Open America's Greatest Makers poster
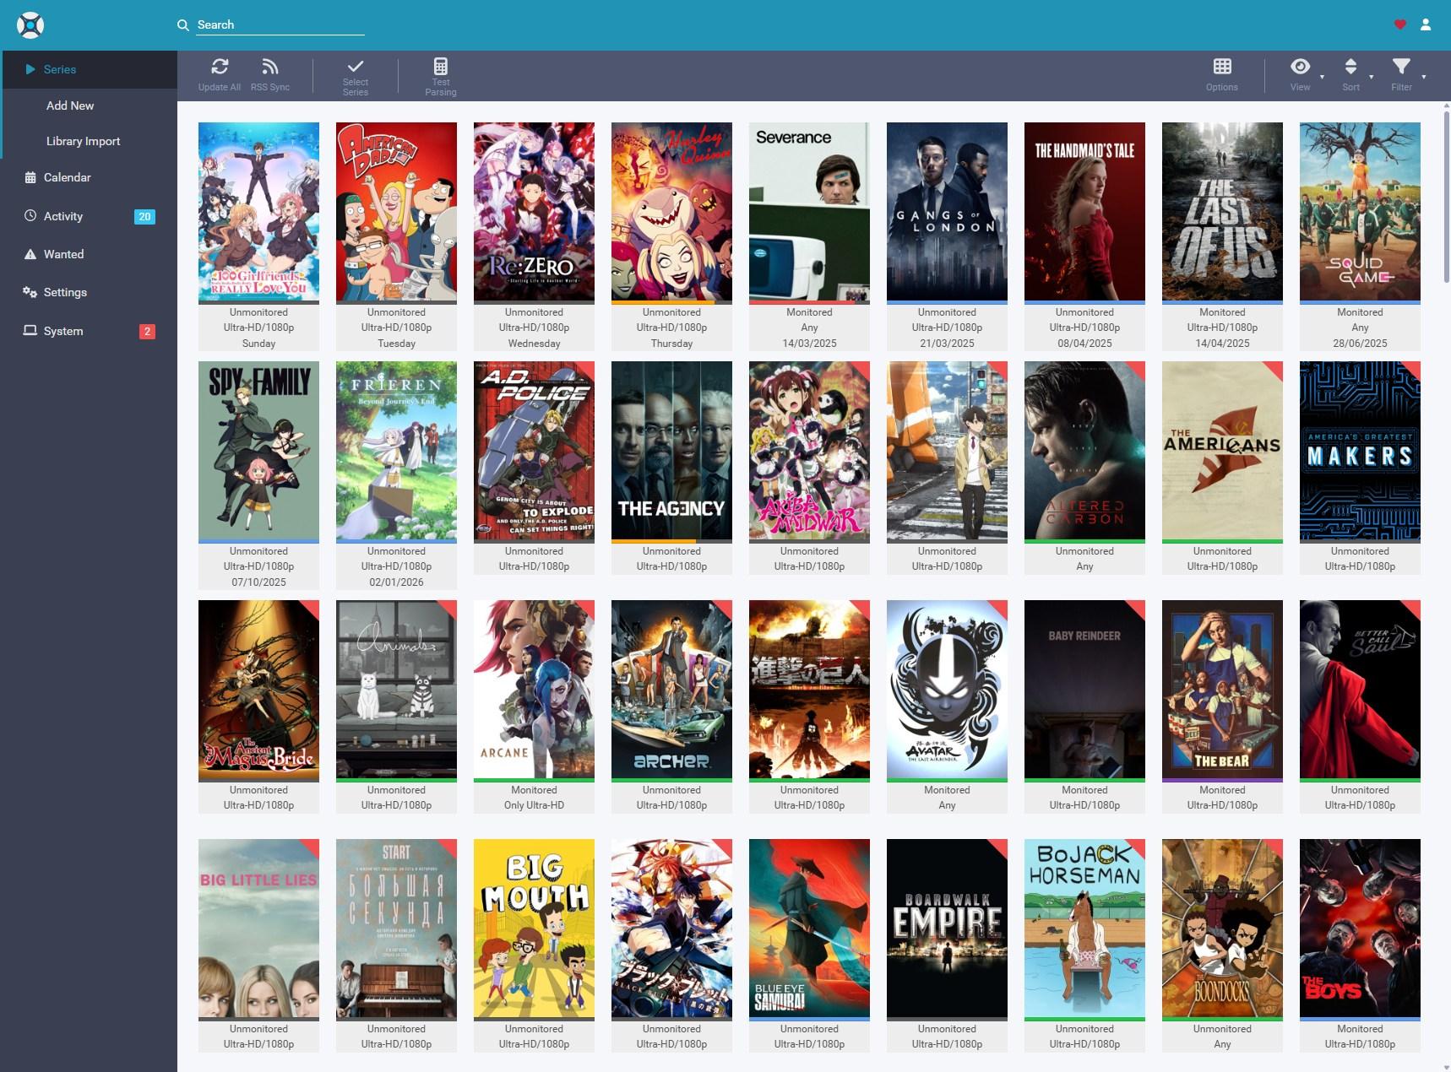Screen dimensions: 1451x1072 pos(1360,450)
